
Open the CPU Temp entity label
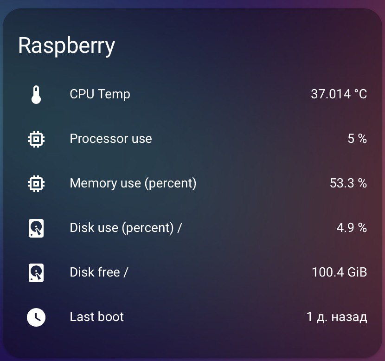click(x=100, y=94)
